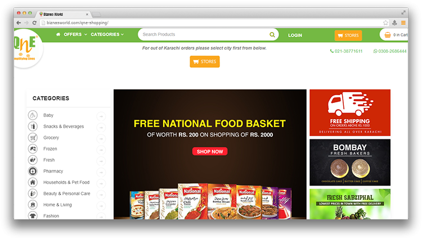The image size is (422, 239).
Task: Click the search magnifier icon
Action: coord(272,35)
